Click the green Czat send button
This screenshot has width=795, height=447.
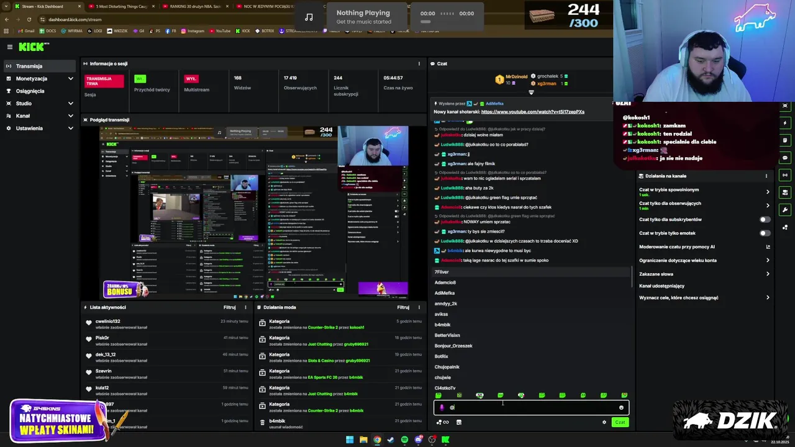pos(620,422)
